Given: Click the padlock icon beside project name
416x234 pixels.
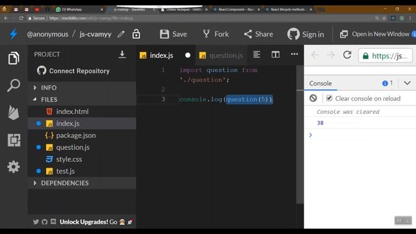Looking at the screenshot, I should pos(136,34).
